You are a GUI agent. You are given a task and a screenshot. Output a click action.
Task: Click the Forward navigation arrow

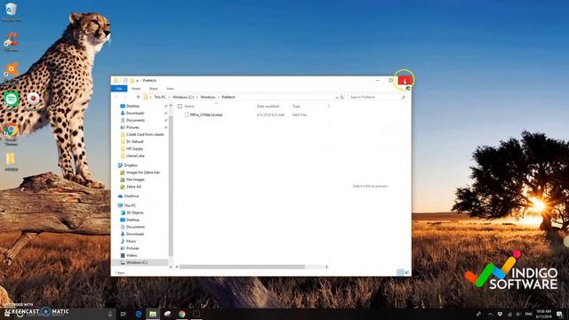(x=125, y=97)
